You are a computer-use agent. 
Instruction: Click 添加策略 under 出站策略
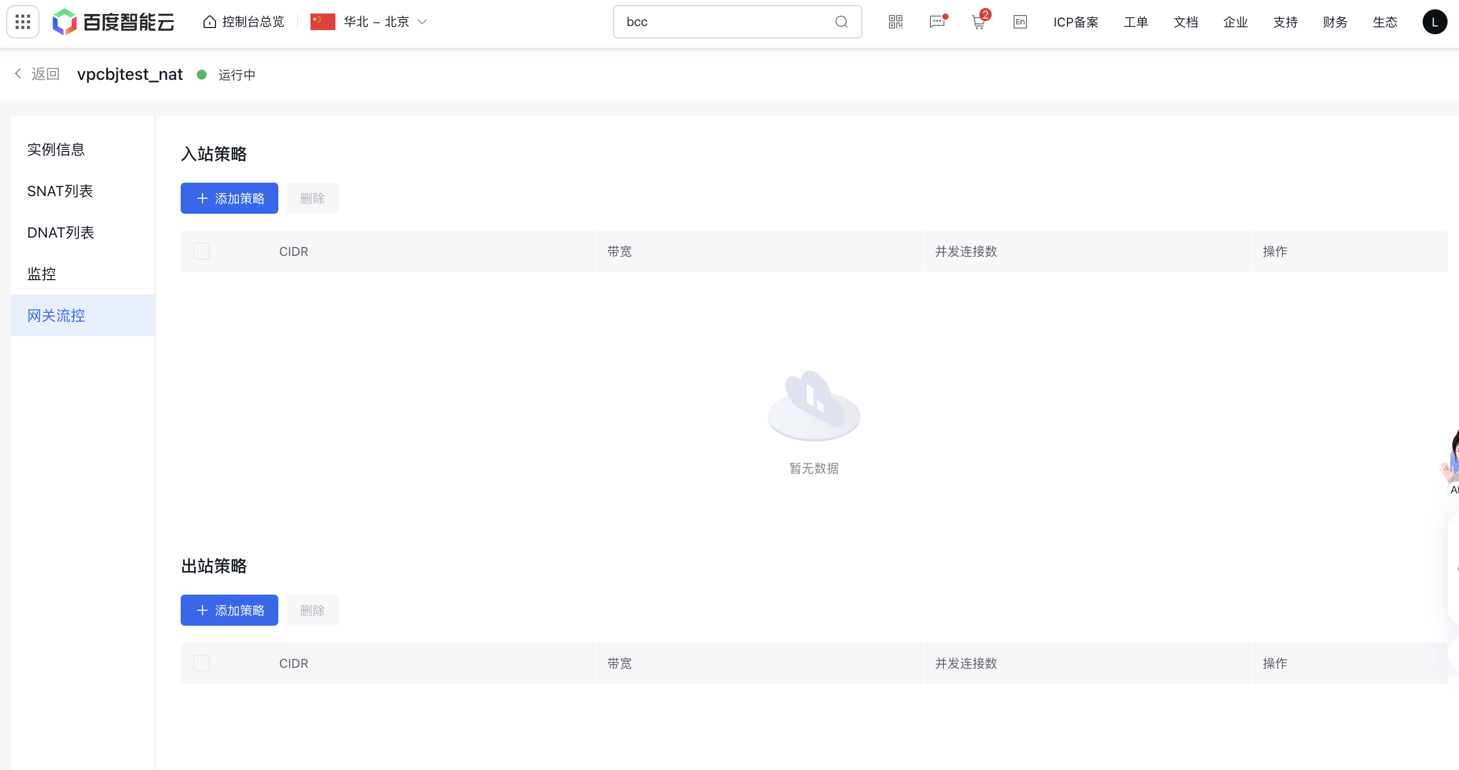[229, 610]
